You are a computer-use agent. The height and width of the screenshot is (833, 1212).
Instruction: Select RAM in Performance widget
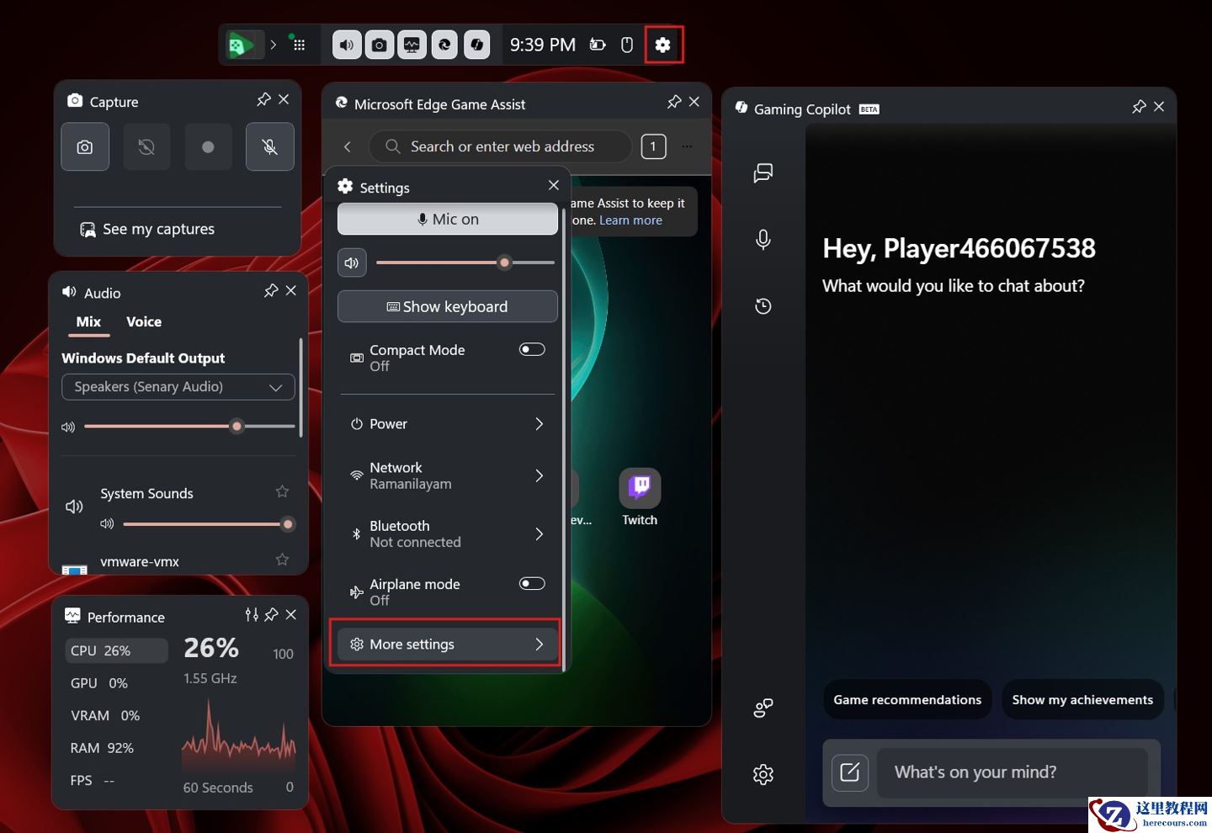pyautogui.click(x=116, y=748)
